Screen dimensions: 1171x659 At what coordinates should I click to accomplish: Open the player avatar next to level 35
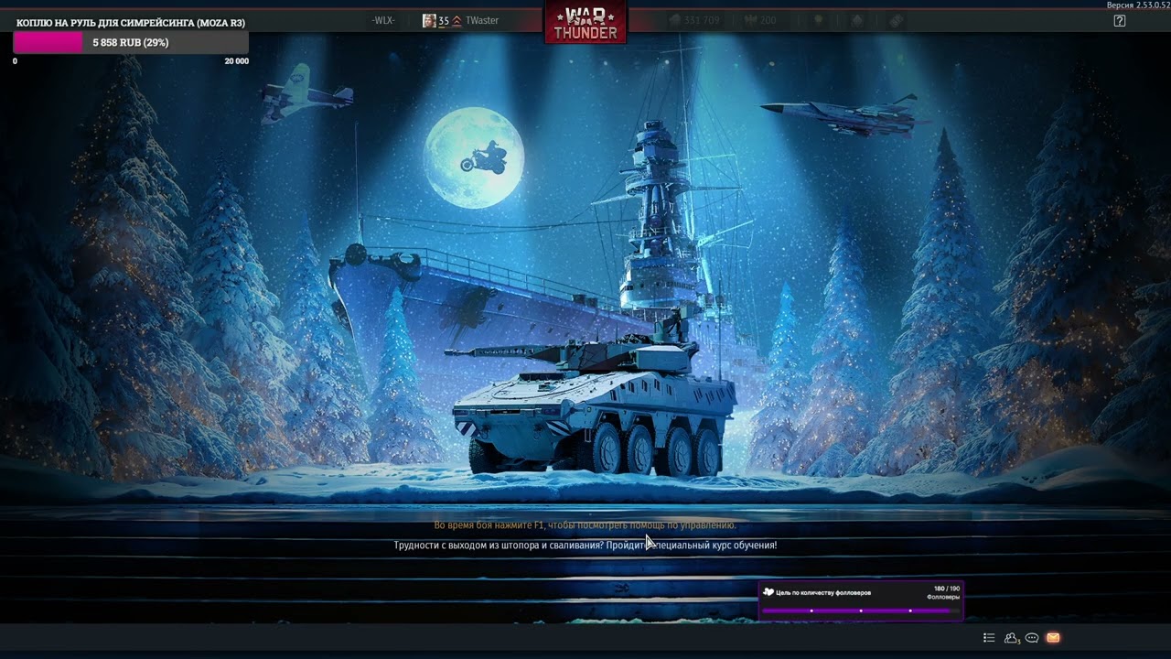[x=429, y=20]
